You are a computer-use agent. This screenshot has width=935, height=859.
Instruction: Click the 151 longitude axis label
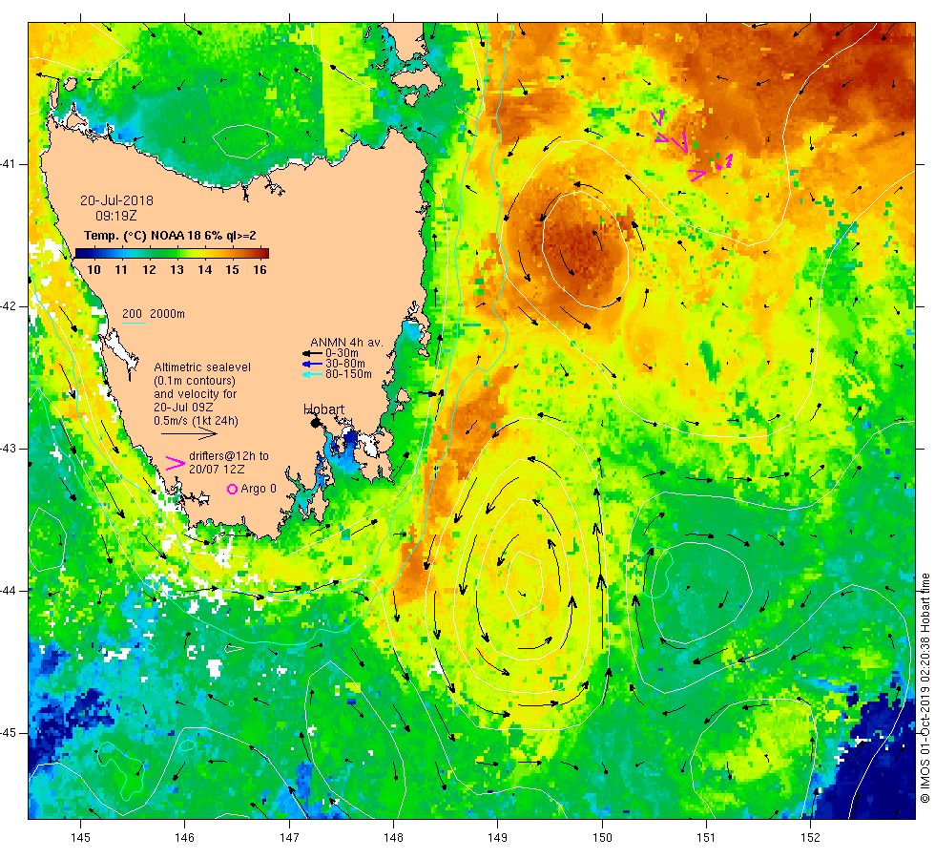(x=707, y=838)
